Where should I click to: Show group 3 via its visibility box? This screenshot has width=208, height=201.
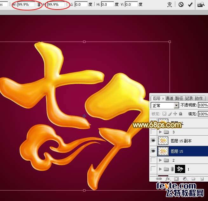pyautogui.click(x=153, y=132)
